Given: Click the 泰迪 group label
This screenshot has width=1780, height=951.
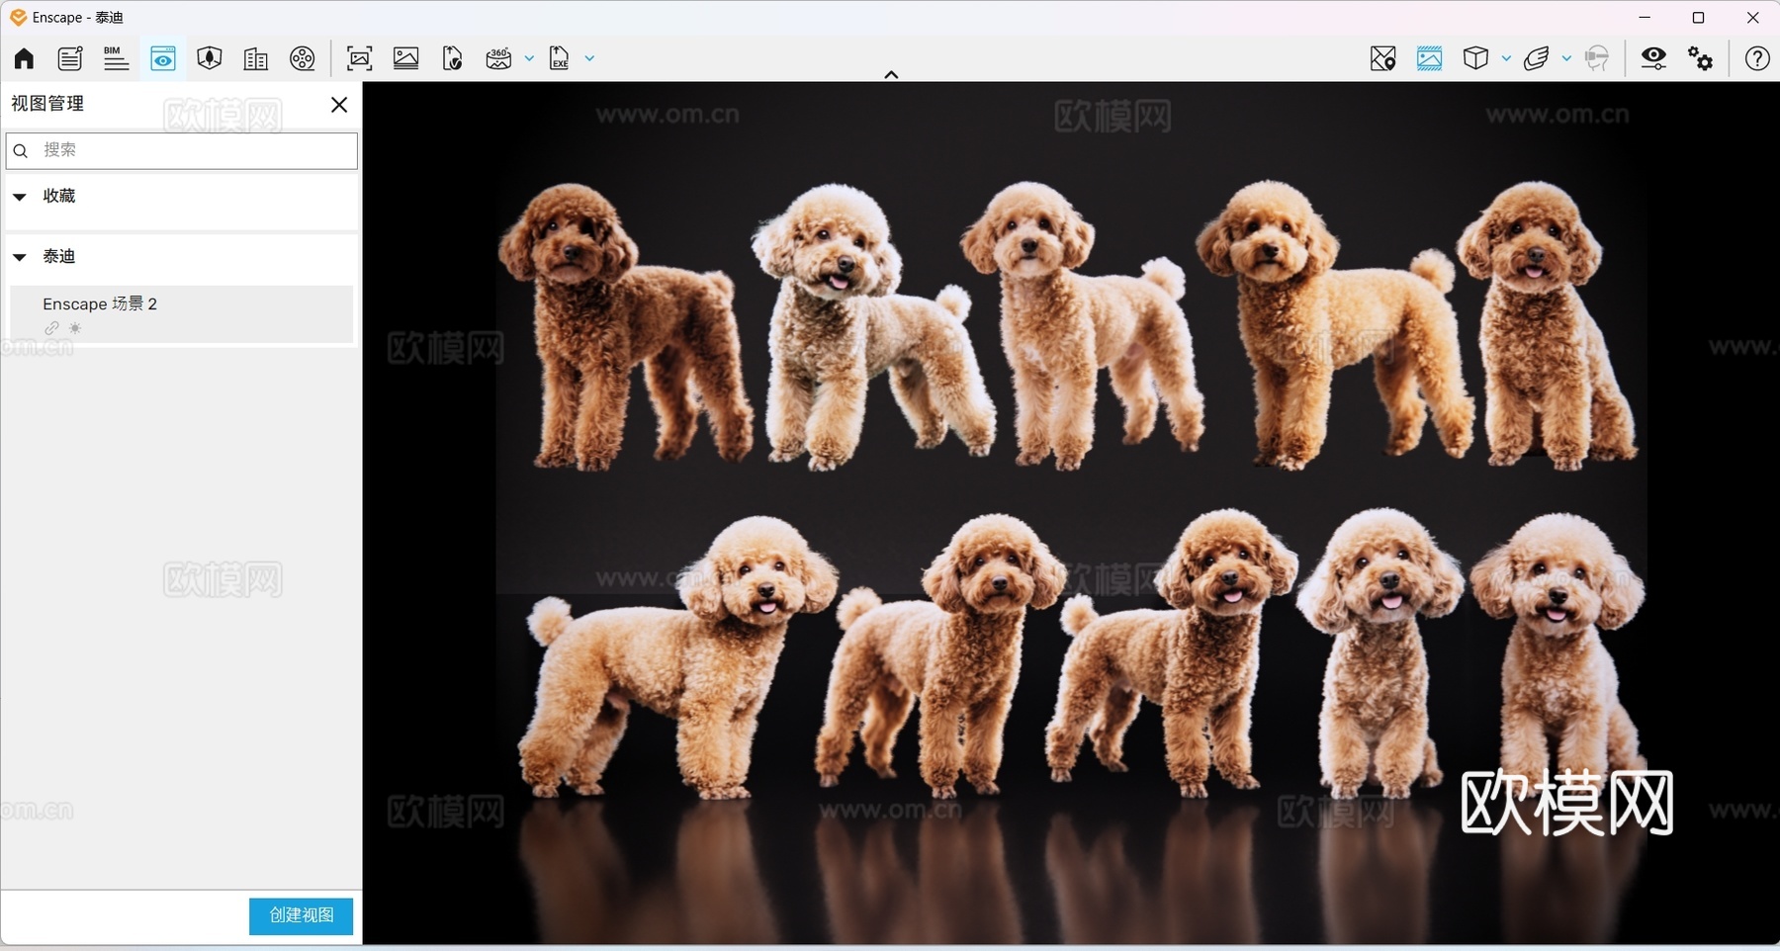Looking at the screenshot, I should click(x=59, y=256).
